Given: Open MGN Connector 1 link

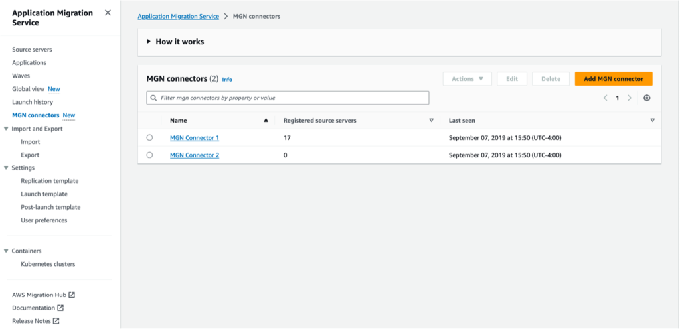Looking at the screenshot, I should coord(195,138).
